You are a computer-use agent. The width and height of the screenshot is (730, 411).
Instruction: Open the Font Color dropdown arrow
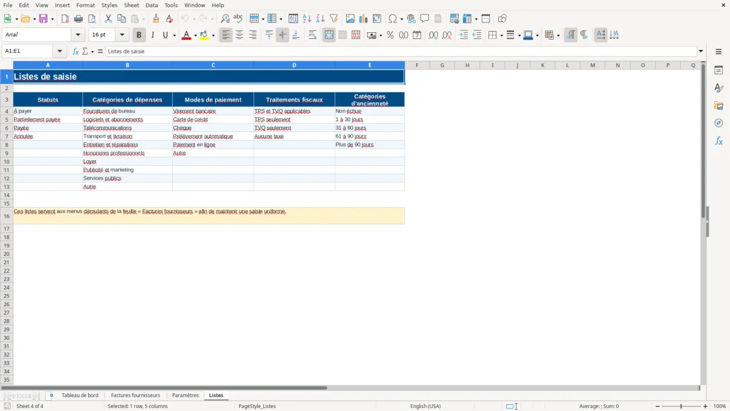coord(195,35)
